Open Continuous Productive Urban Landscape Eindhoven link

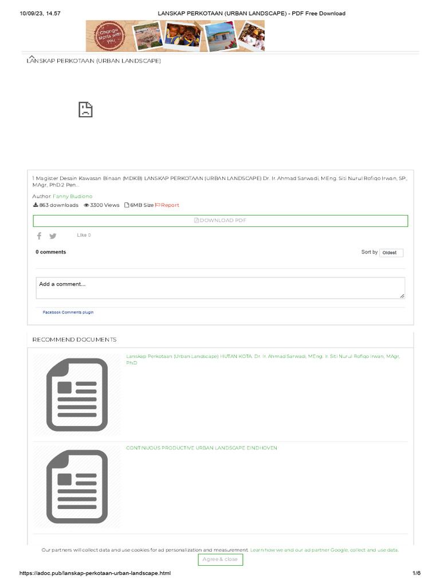(202, 448)
